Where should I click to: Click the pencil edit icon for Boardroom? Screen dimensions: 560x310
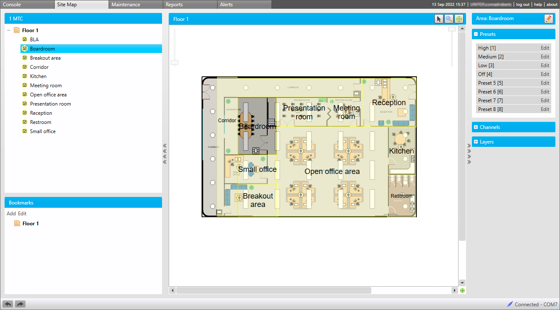548,19
